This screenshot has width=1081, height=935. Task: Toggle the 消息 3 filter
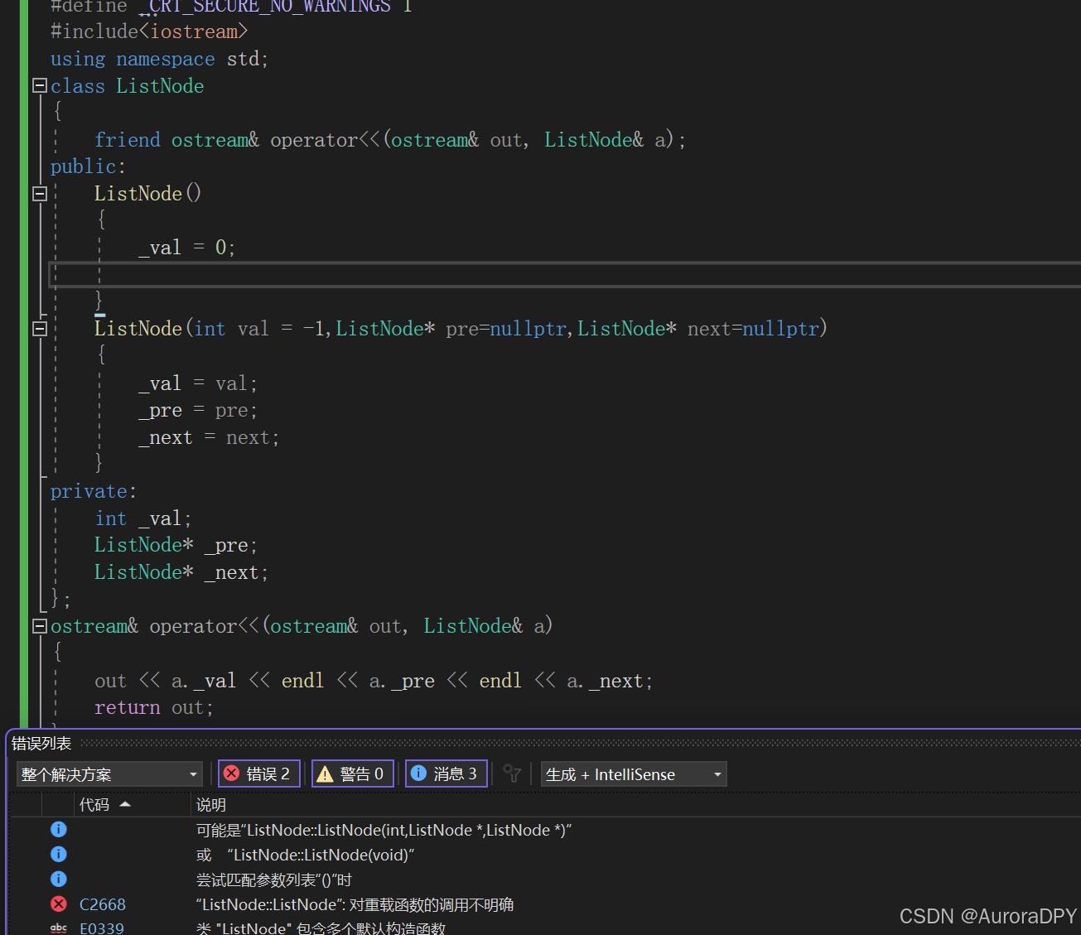(x=446, y=774)
